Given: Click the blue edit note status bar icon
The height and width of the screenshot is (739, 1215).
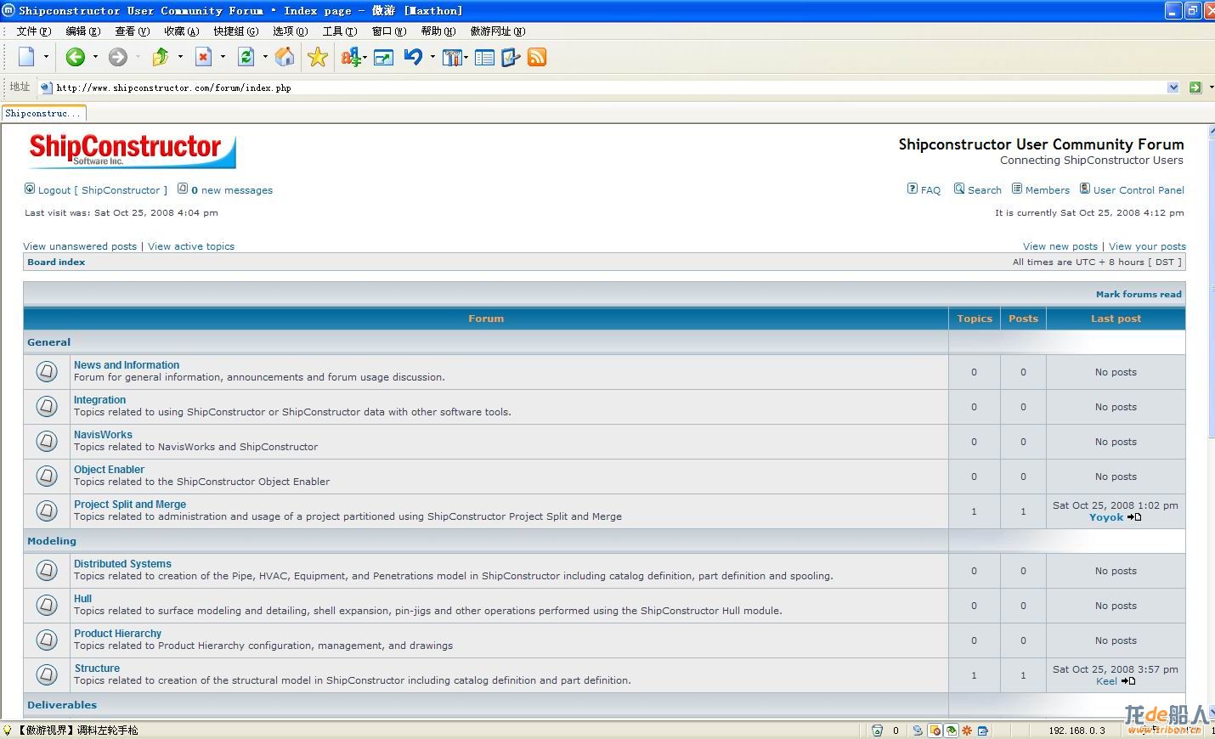Looking at the screenshot, I should [983, 731].
